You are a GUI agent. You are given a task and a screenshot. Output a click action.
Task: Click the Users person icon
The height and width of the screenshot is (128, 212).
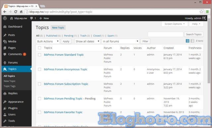5,114
